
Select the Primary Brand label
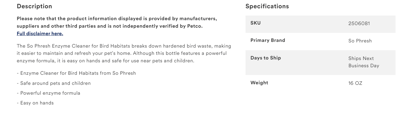click(268, 40)
